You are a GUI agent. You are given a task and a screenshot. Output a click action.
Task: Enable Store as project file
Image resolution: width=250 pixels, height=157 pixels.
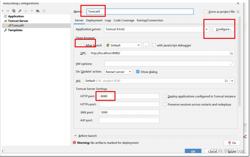206,12
